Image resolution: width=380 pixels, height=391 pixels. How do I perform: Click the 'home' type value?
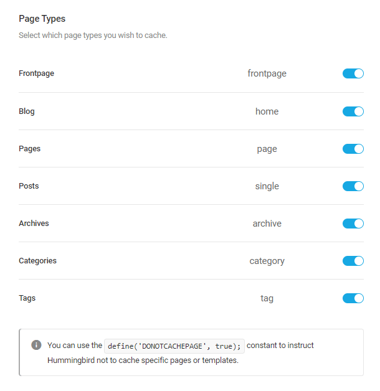tap(267, 111)
